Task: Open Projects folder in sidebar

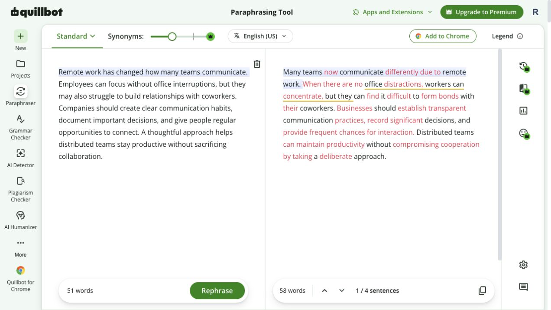Action: 20,68
